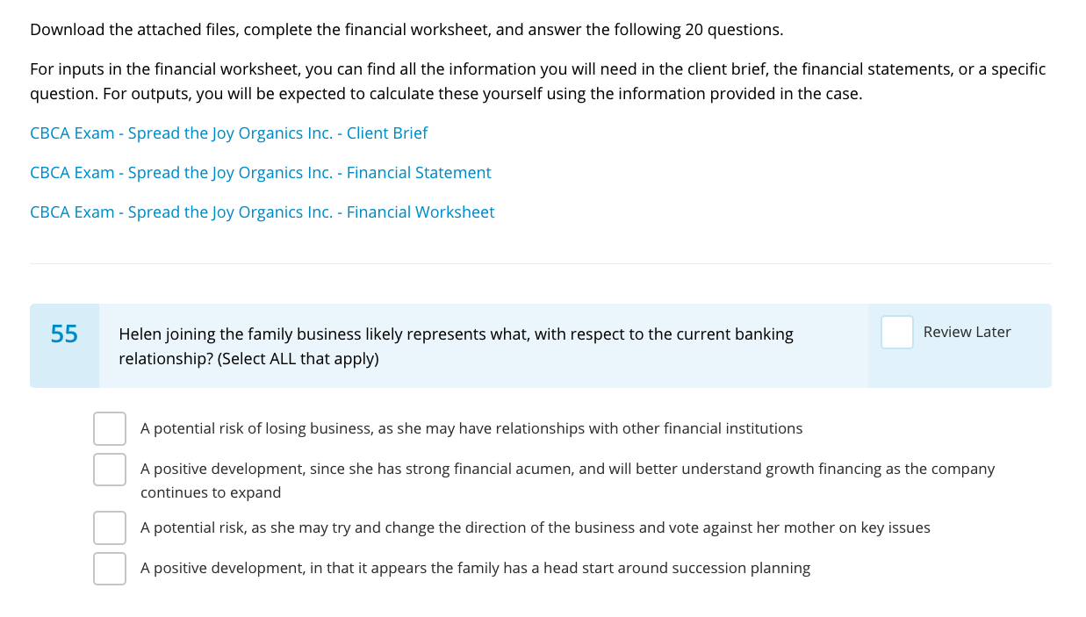Click answer text about family's head start
The height and width of the screenshot is (617, 1086).
click(475, 568)
